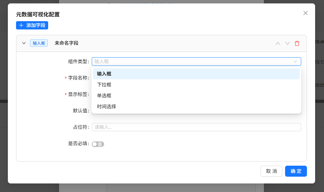The height and width of the screenshot is (192, 324).
Task: Focus the 占位符 input field
Action: pyautogui.click(x=196, y=127)
